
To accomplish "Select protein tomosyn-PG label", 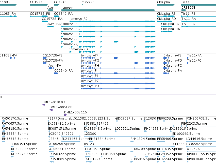I will tap(90, 61).
